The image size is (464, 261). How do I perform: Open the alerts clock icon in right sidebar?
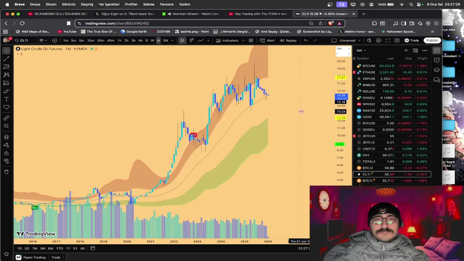coord(437,60)
